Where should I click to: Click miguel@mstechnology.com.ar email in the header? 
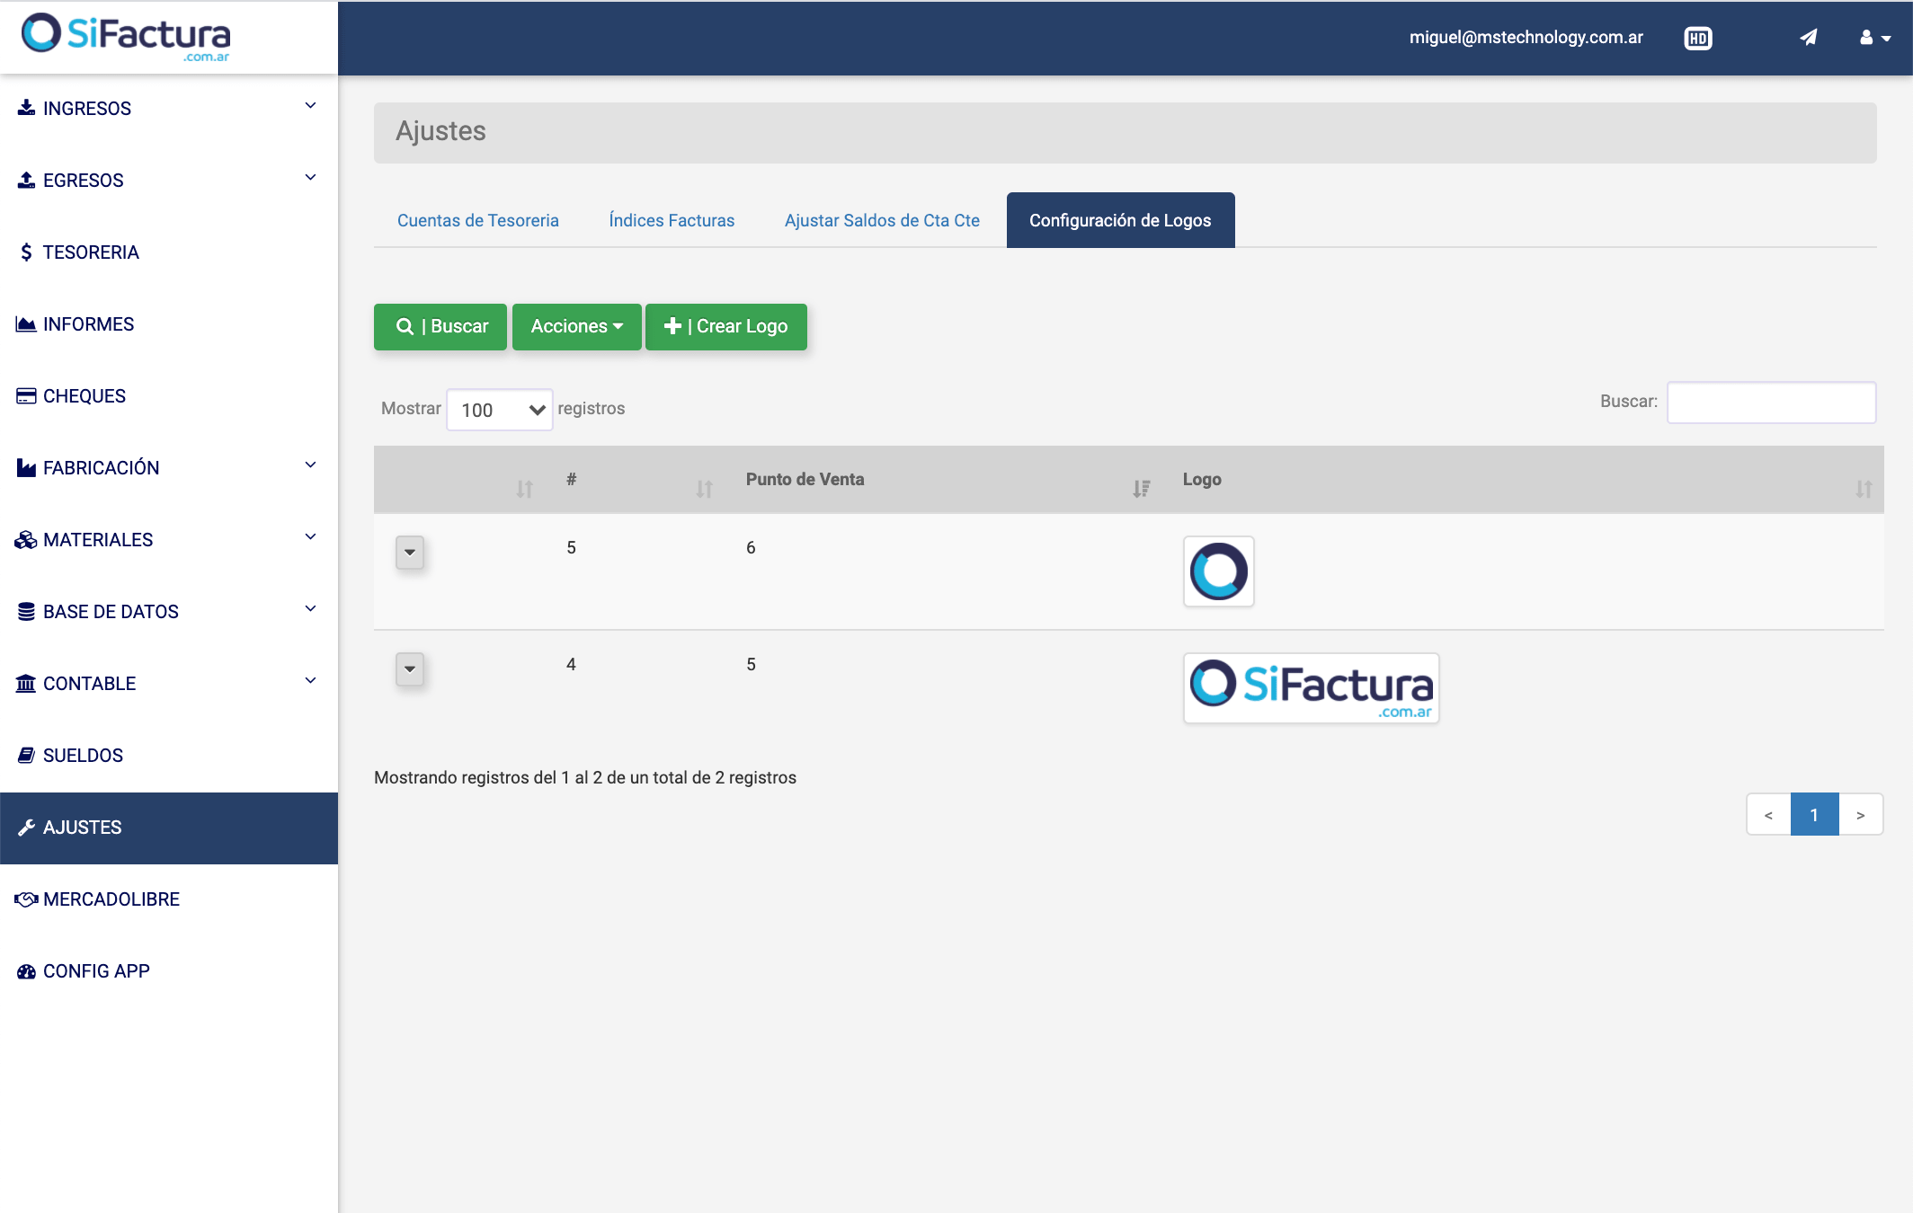(1526, 37)
